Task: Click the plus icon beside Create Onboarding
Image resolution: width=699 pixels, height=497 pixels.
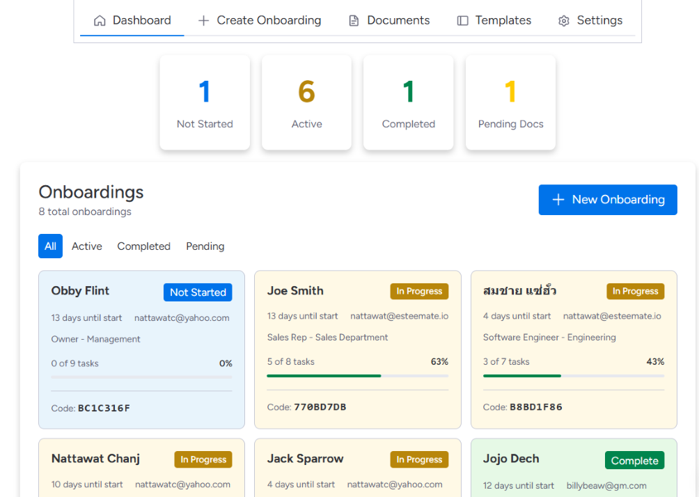Action: click(203, 21)
